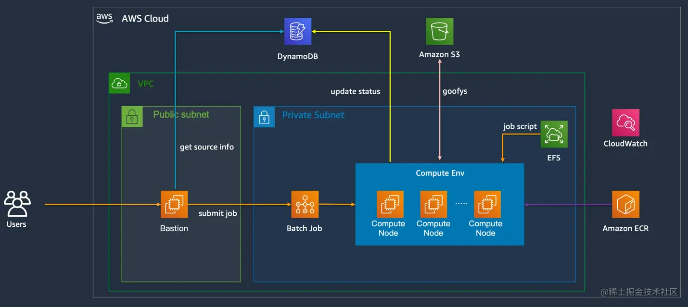Click the 'Amazon ECR' caption text
688x307 pixels.
pos(625,229)
